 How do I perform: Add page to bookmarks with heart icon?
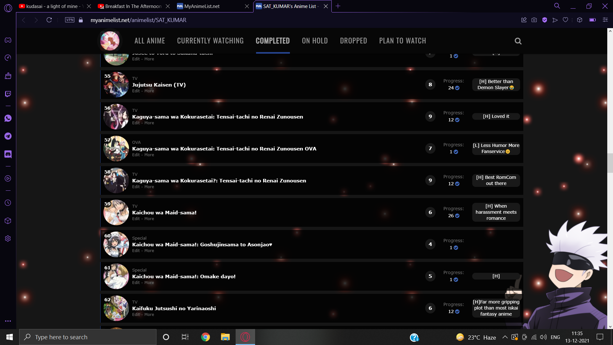(x=565, y=20)
